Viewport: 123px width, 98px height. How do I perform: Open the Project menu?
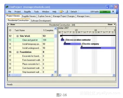tap(18, 12)
